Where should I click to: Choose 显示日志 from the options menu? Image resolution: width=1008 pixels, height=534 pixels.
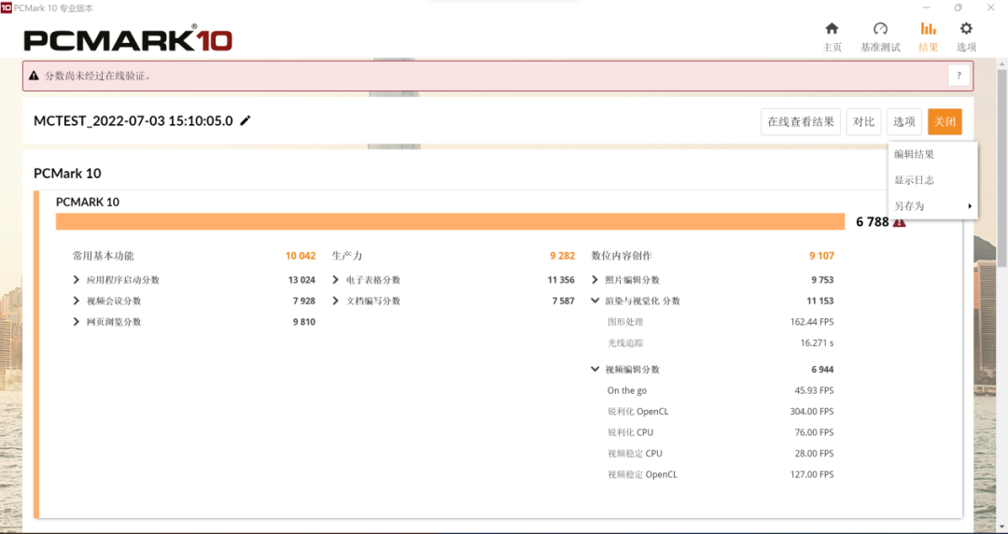coord(932,180)
